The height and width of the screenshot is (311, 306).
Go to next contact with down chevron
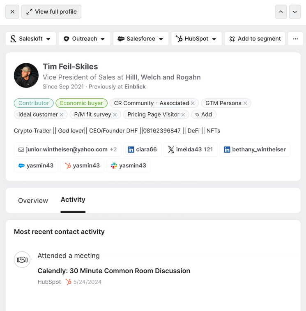[295, 12]
